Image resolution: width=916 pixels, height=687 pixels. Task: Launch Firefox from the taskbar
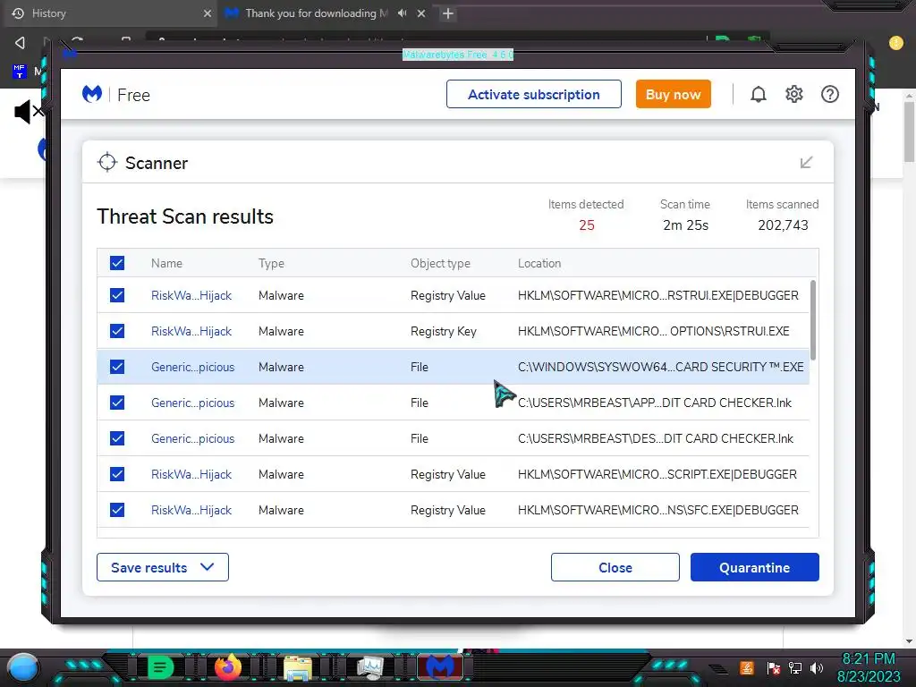point(228,667)
